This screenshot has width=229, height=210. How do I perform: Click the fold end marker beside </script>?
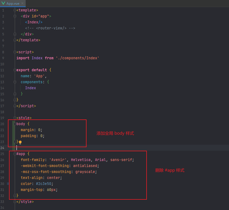15,106
